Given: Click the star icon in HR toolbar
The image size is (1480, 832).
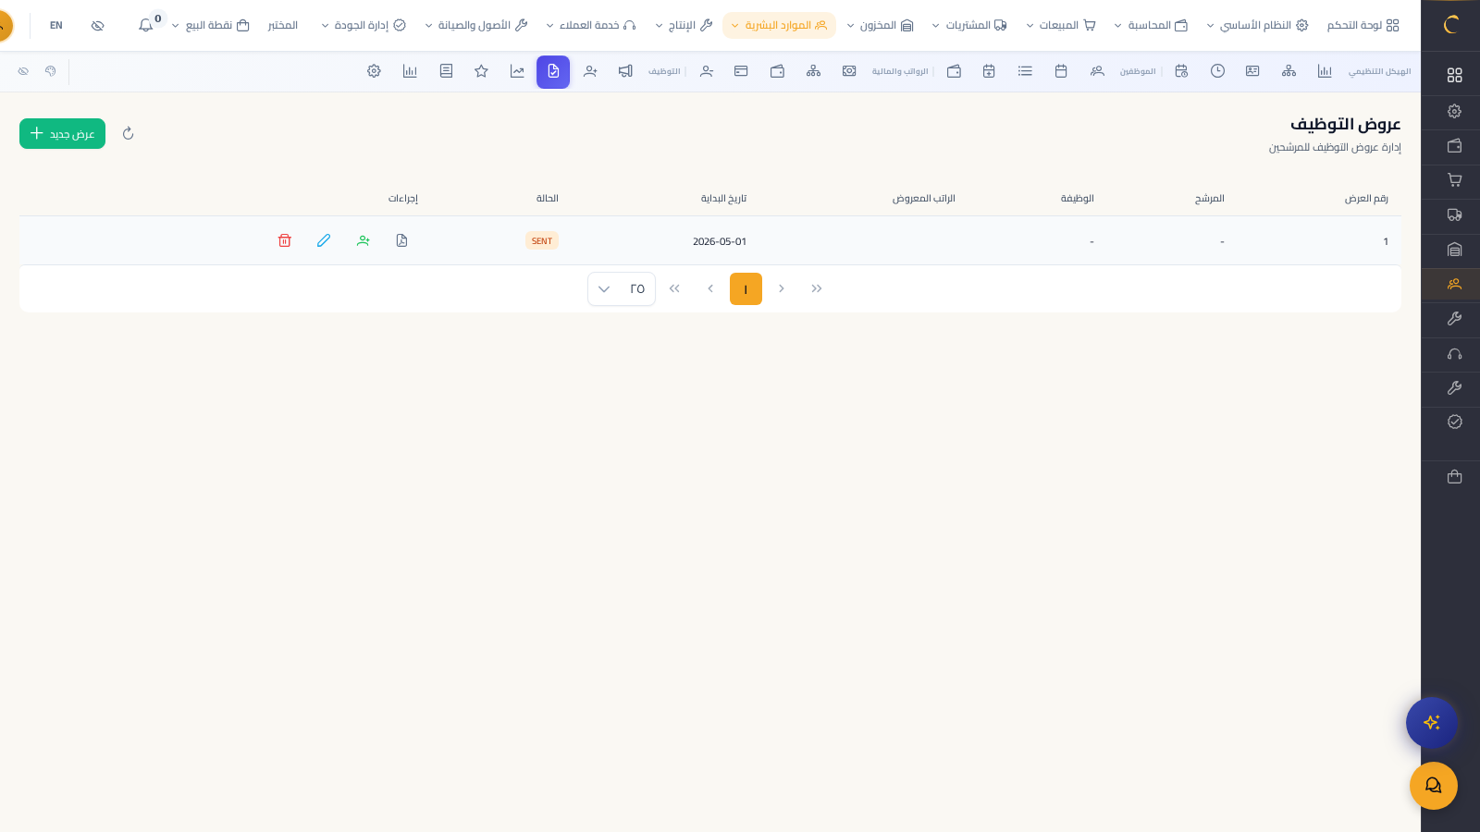Looking at the screenshot, I should point(481,71).
